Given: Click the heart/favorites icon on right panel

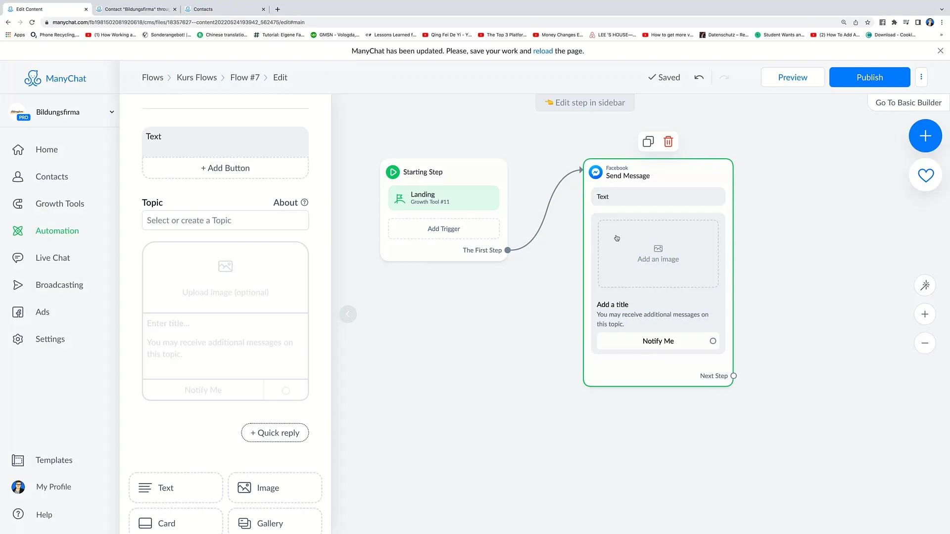Looking at the screenshot, I should (x=925, y=175).
